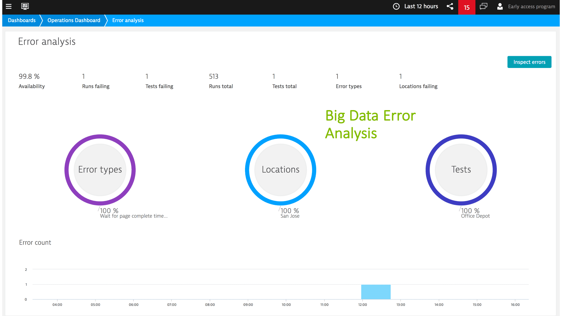This screenshot has width=562, height=316.
Task: Go to Operations Dashboard breadcrumb
Action: click(x=74, y=20)
